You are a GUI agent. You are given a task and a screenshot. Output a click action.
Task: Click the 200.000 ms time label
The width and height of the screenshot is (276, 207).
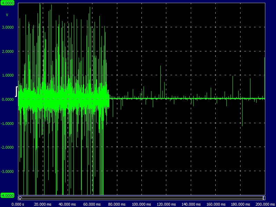[265, 204]
